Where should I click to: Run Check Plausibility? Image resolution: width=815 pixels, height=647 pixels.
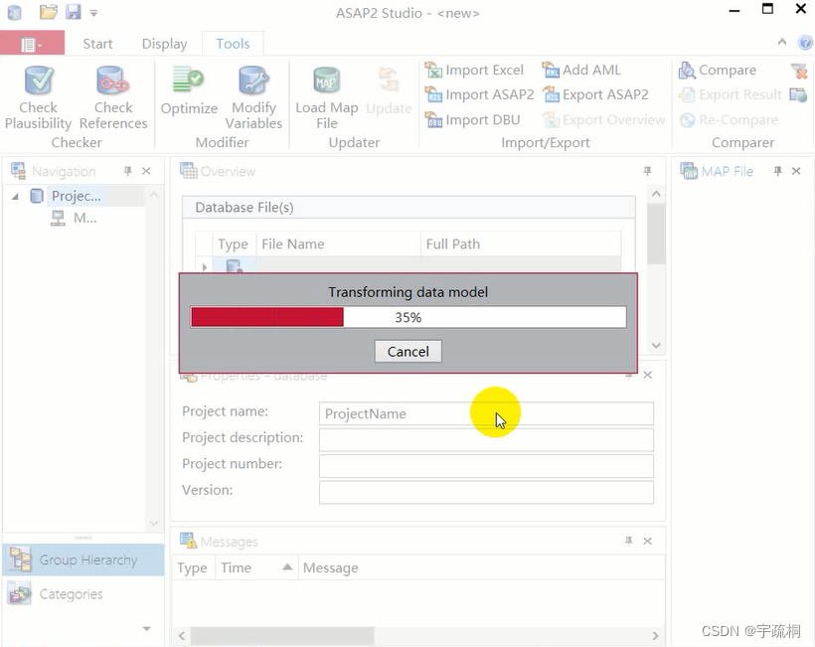tap(38, 97)
